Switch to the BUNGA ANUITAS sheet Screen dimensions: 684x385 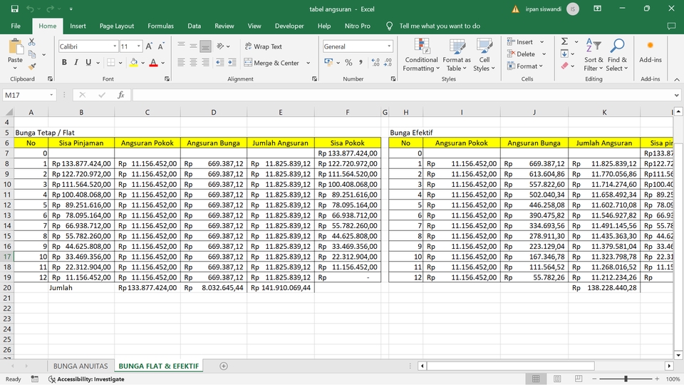[x=81, y=366]
